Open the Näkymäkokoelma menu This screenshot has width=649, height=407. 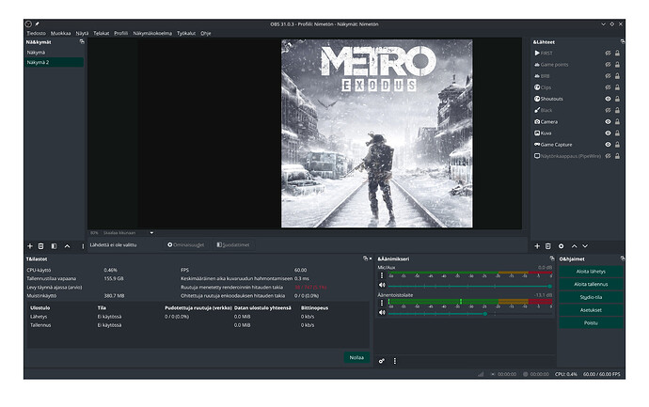pos(152,33)
